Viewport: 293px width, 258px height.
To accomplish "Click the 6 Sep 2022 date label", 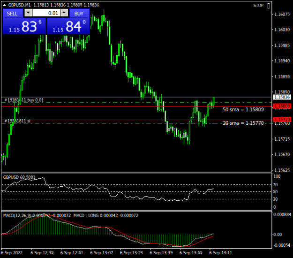I will point(12,253).
